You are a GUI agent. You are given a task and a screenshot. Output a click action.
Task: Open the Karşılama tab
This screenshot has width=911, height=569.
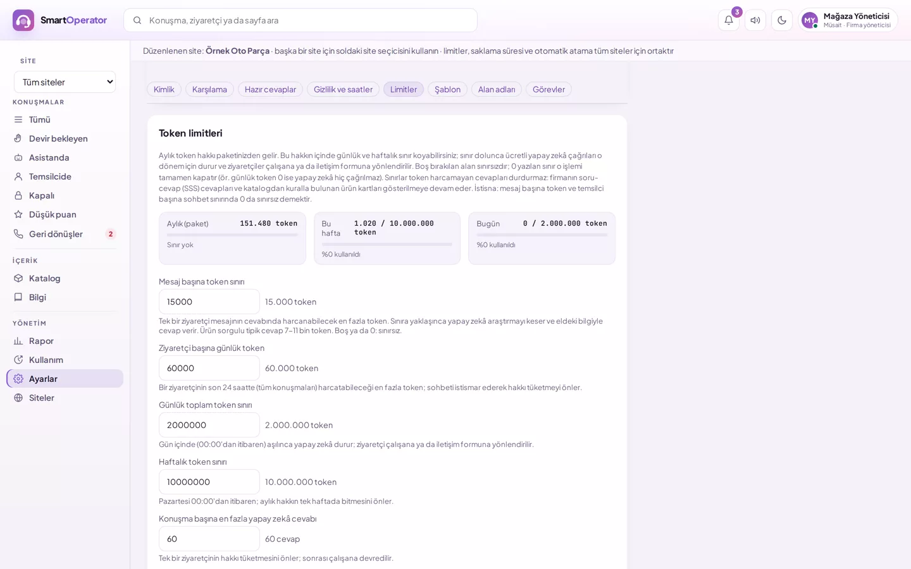point(209,89)
